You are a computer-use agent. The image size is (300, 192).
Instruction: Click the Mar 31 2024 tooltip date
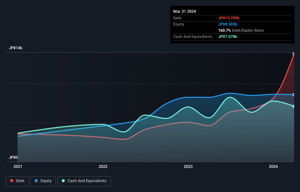[185, 11]
